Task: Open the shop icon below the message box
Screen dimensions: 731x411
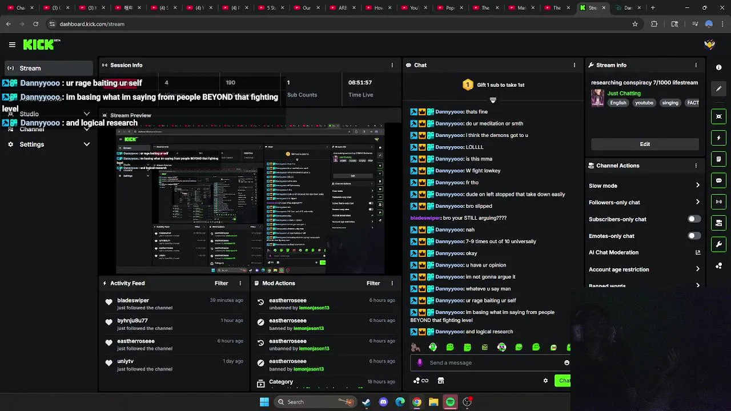Action: (441, 381)
